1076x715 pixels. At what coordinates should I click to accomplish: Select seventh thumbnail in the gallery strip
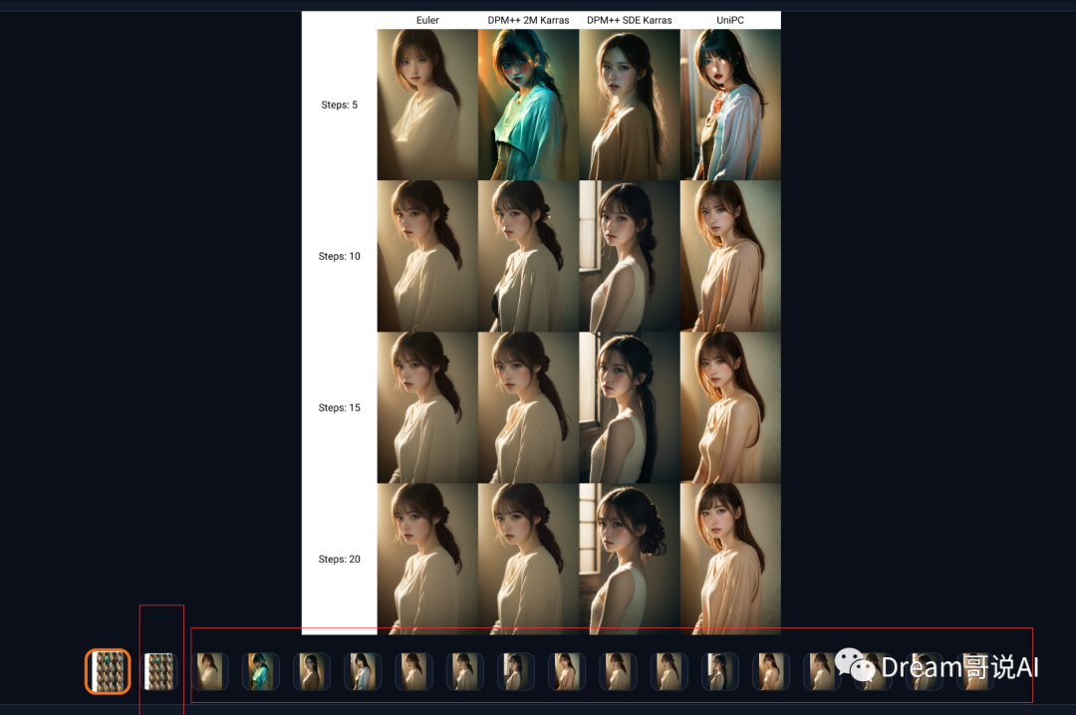[413, 671]
